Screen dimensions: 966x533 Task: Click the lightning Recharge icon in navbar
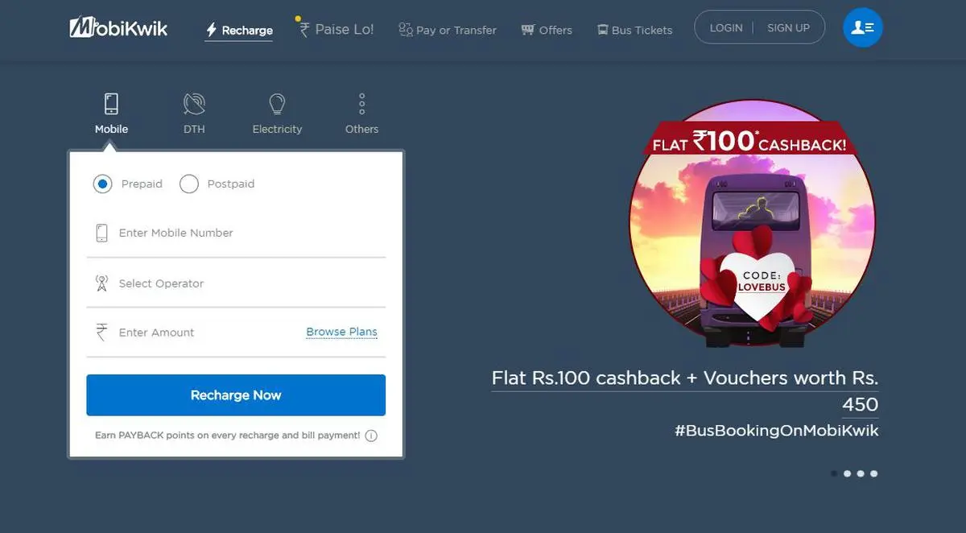[x=212, y=31]
